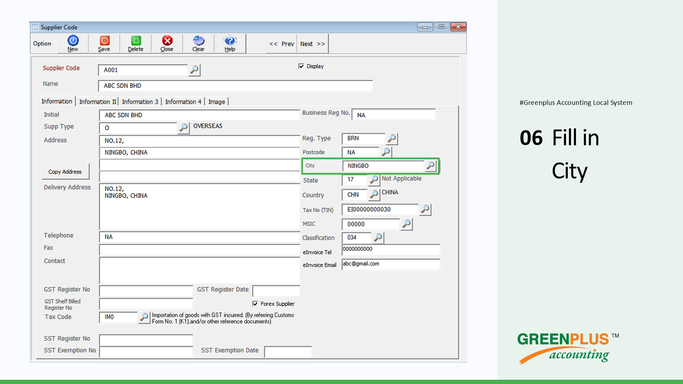Minimize the Supplier Code window
This screenshot has width=683, height=384.
(x=425, y=27)
